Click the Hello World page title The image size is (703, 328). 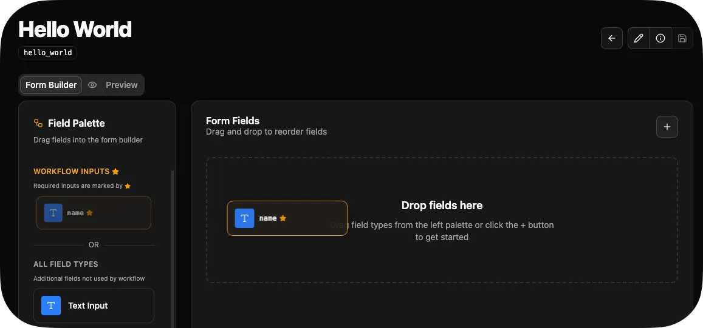(75, 29)
